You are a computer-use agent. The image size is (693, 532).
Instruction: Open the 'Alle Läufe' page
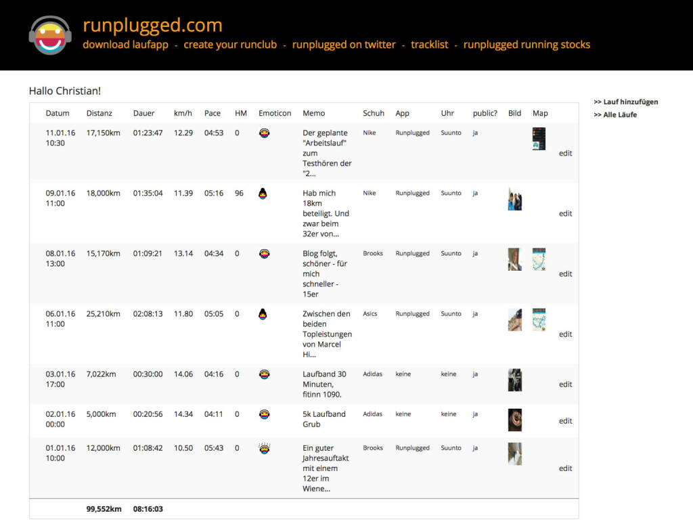(618, 114)
